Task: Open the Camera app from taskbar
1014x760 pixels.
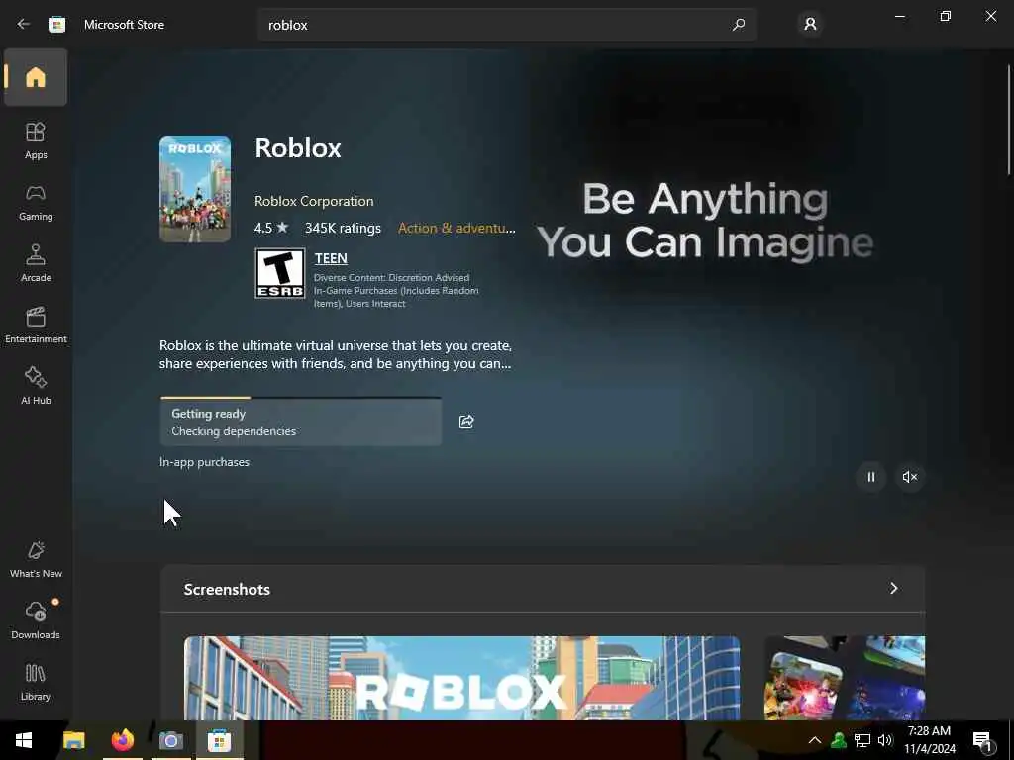Action: (x=170, y=740)
